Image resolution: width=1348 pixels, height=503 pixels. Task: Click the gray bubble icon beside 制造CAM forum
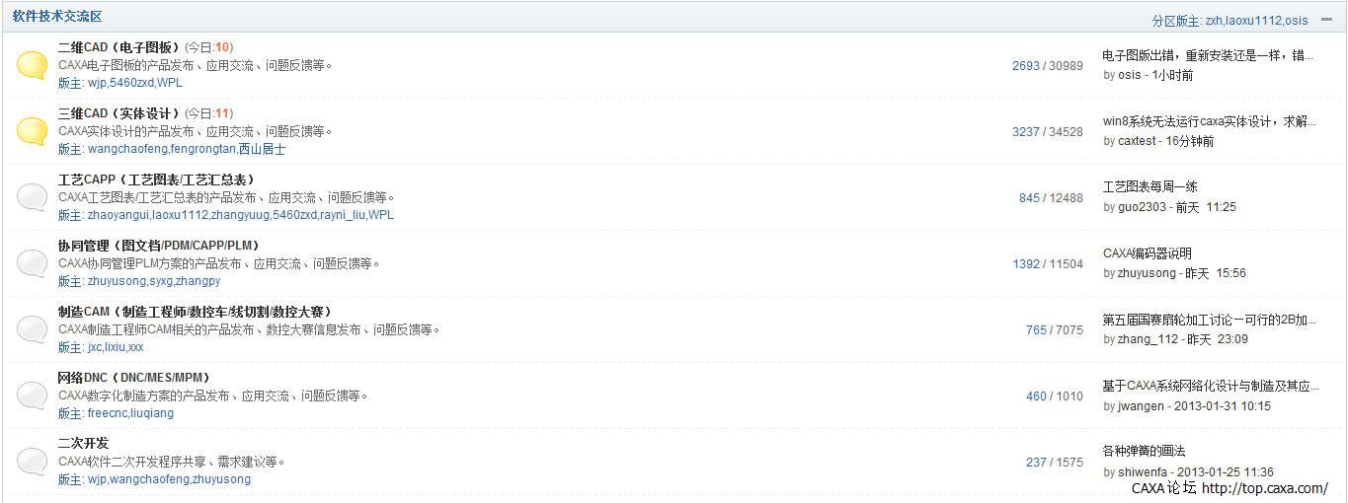[x=32, y=329]
